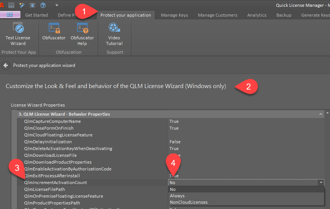Screen dimensions: 330x209
Task: Click the True value of QlmCloseFormOnFinish
Action: pos(174,128)
